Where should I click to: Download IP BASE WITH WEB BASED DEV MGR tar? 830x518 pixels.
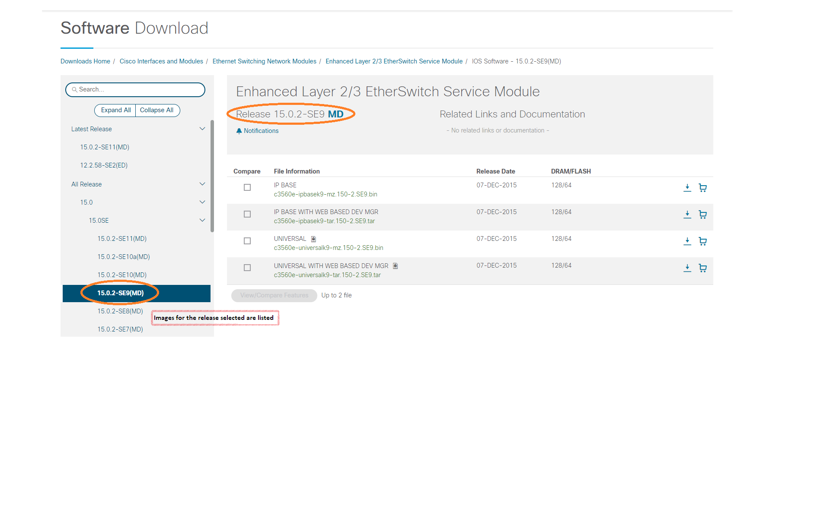687,215
